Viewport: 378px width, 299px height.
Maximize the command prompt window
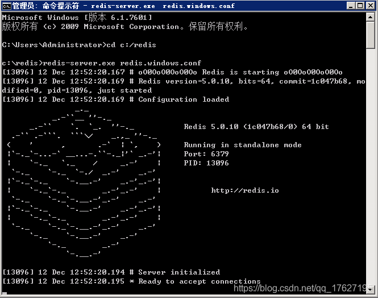click(x=360, y=6)
